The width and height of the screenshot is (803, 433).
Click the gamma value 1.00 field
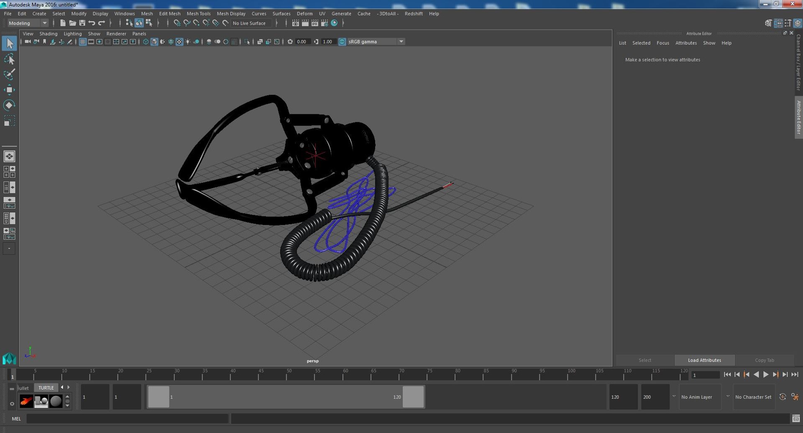(x=329, y=42)
